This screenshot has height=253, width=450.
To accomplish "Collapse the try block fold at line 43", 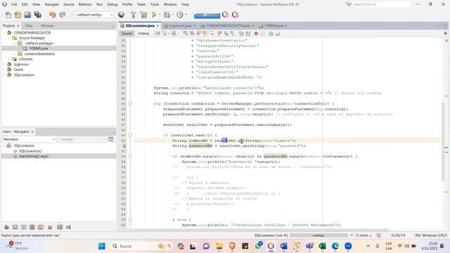I will [x=130, y=103].
